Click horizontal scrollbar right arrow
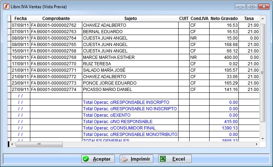The image size is (273, 167). click(257, 144)
